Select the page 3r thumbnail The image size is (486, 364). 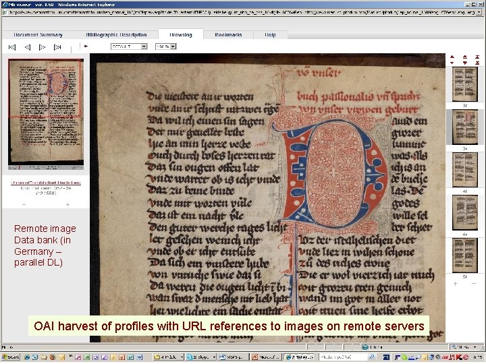coord(464,84)
